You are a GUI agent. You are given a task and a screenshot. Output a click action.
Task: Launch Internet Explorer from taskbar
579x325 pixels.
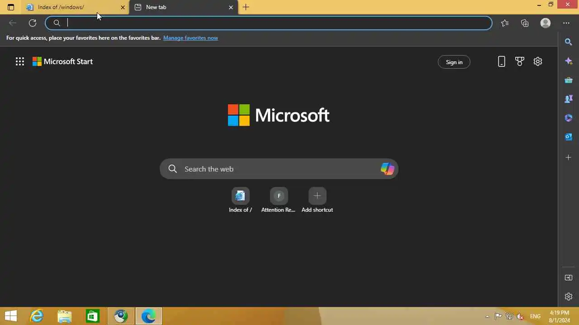pos(37,316)
